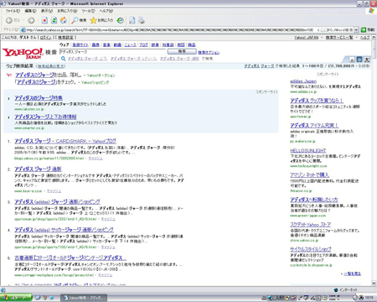Screen dimensions: 377x302
Task: Click the Mail toolbar icon
Action: (x=132, y=20)
